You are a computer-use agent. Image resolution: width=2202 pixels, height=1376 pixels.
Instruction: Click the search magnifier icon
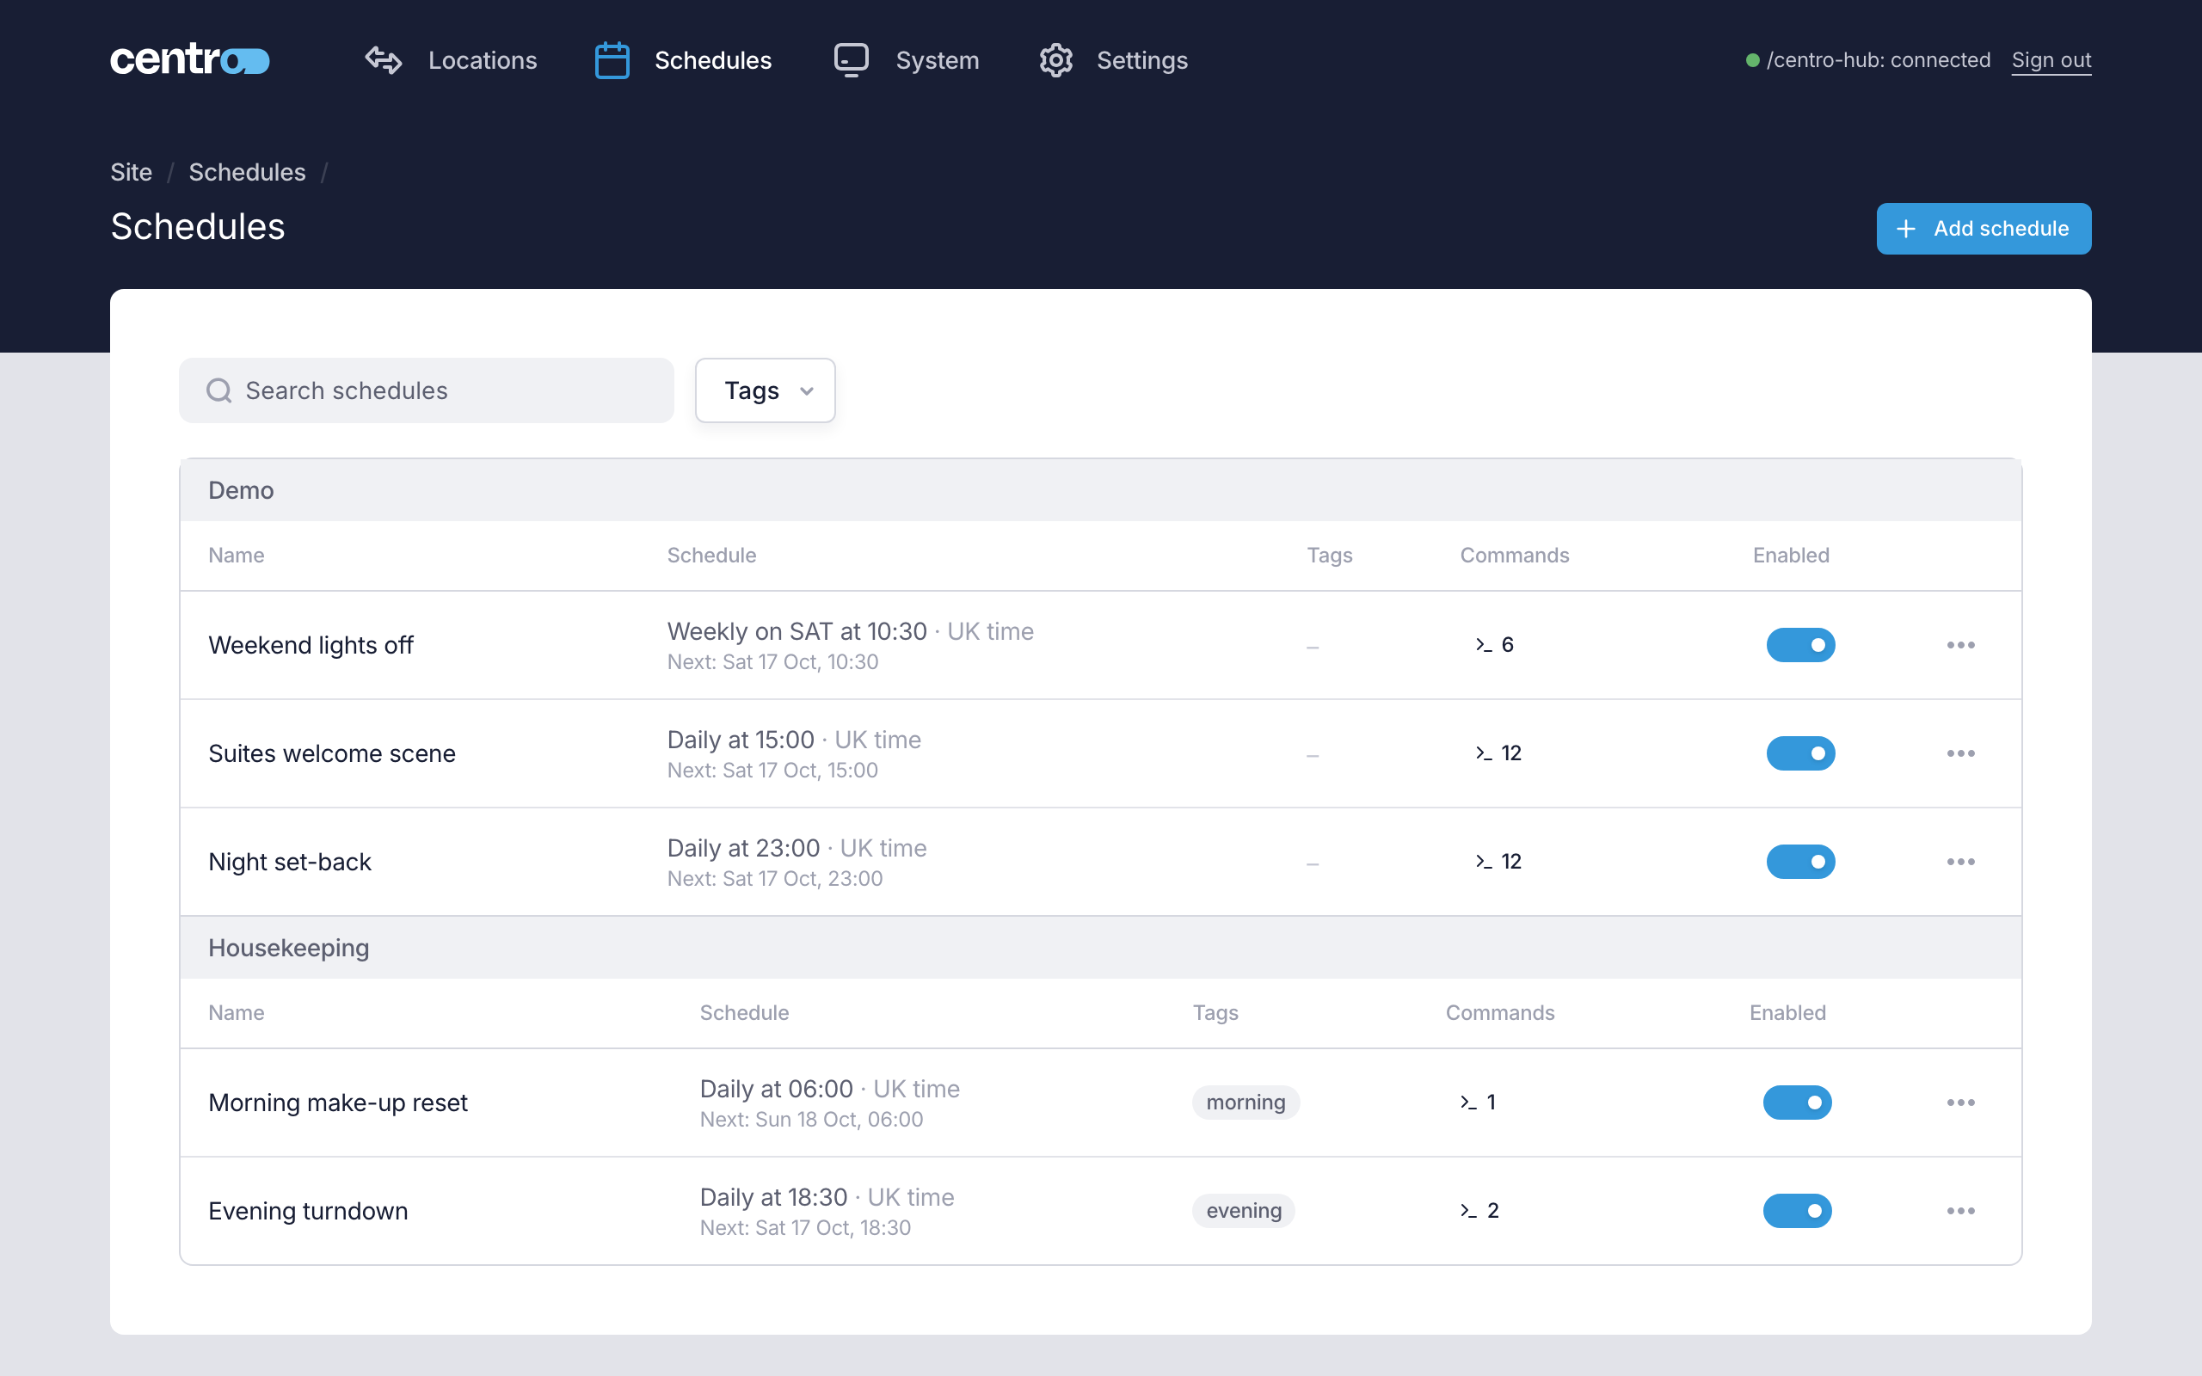[218, 390]
